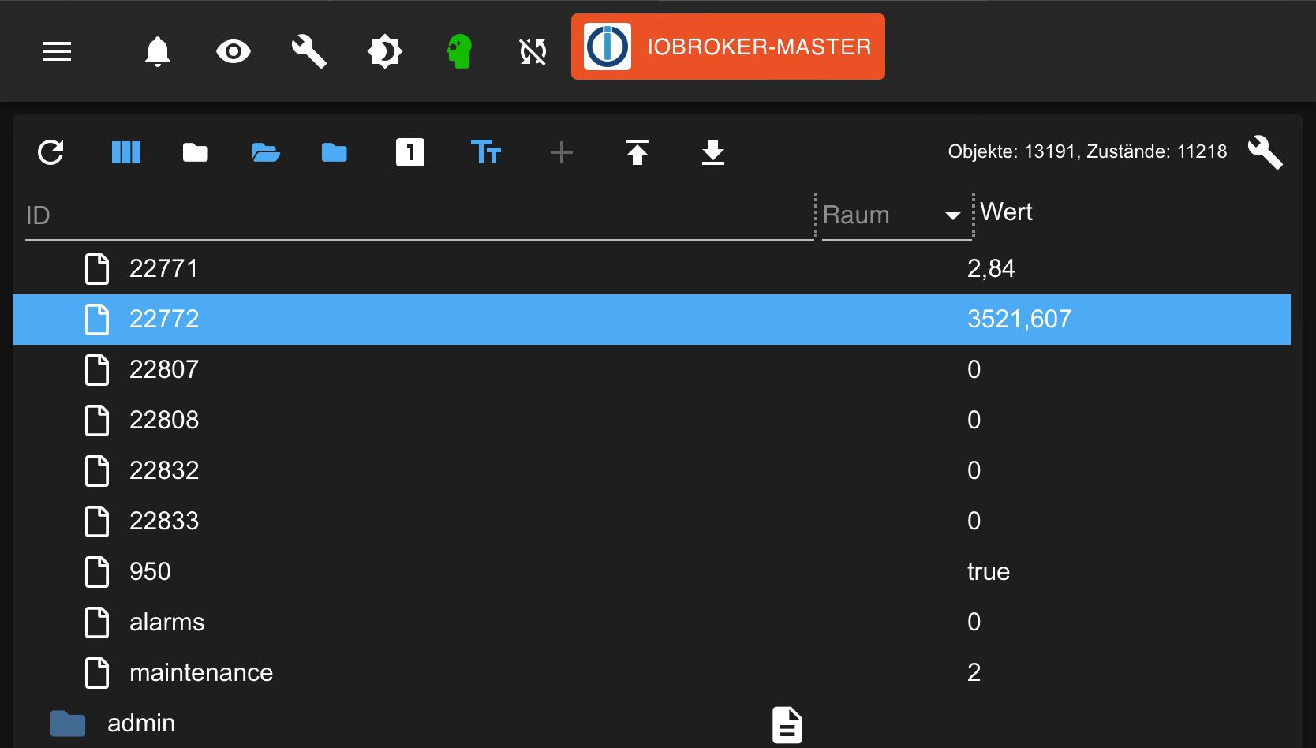1316x748 pixels.
Task: Click the add new object plus icon
Action: pyautogui.click(x=562, y=152)
